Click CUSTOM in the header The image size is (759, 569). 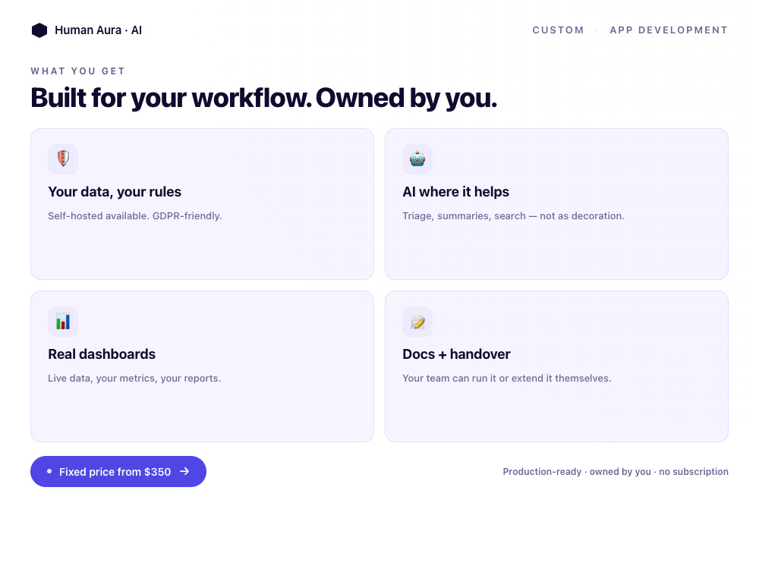558,30
